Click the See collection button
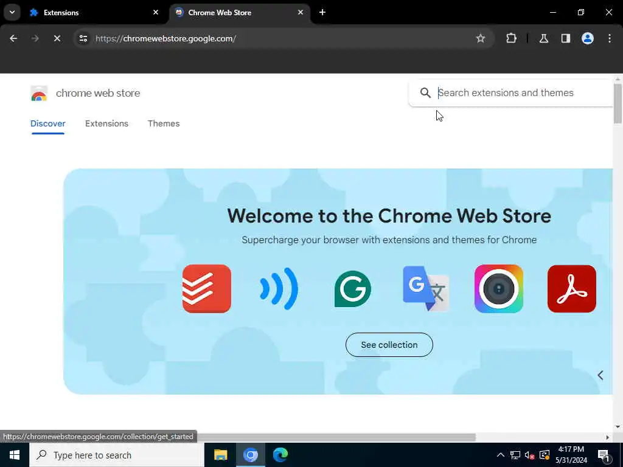623x467 pixels. (389, 345)
